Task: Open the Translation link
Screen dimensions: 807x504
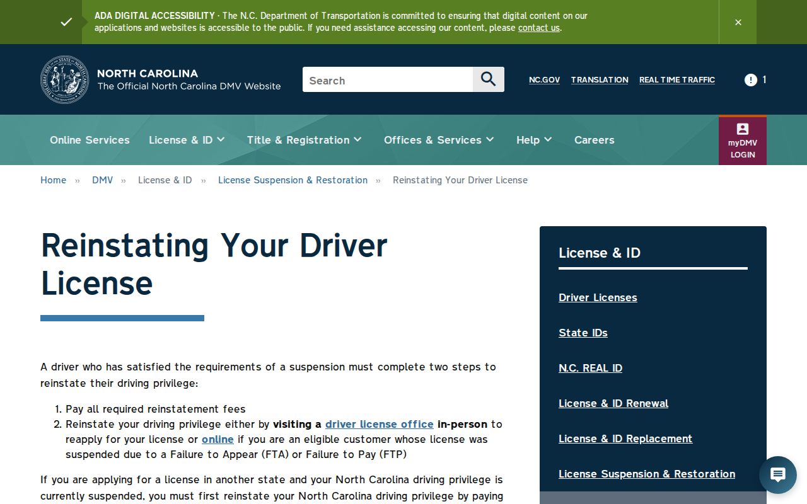Action: pos(600,79)
